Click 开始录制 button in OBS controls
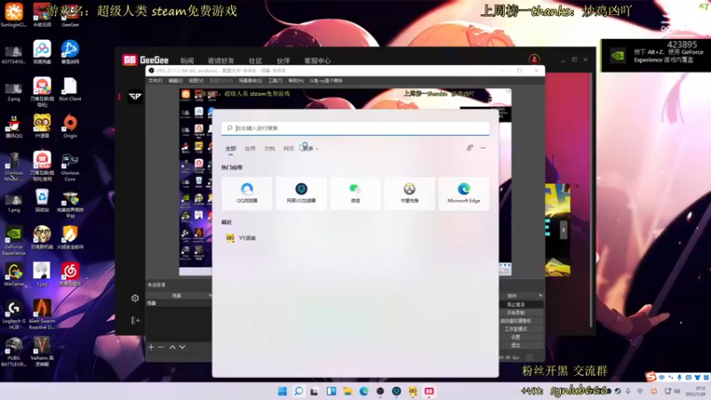Image resolution: width=711 pixels, height=400 pixels. click(516, 313)
